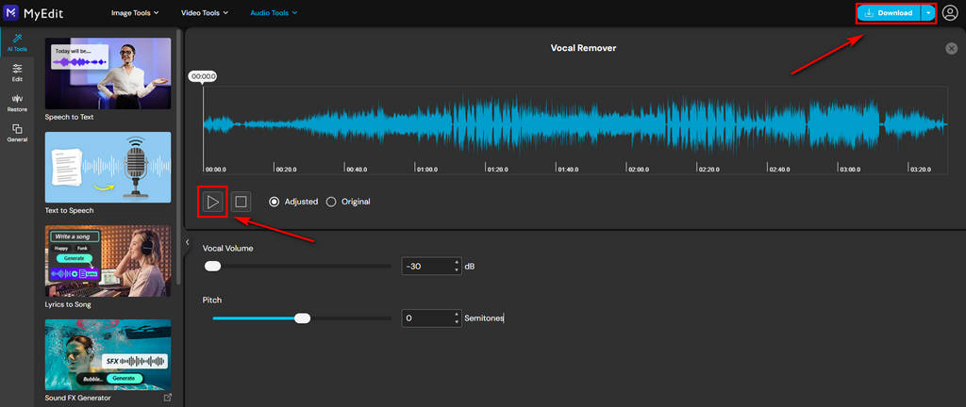This screenshot has height=407, width=966.
Task: Expand the Download options arrow
Action: click(928, 13)
